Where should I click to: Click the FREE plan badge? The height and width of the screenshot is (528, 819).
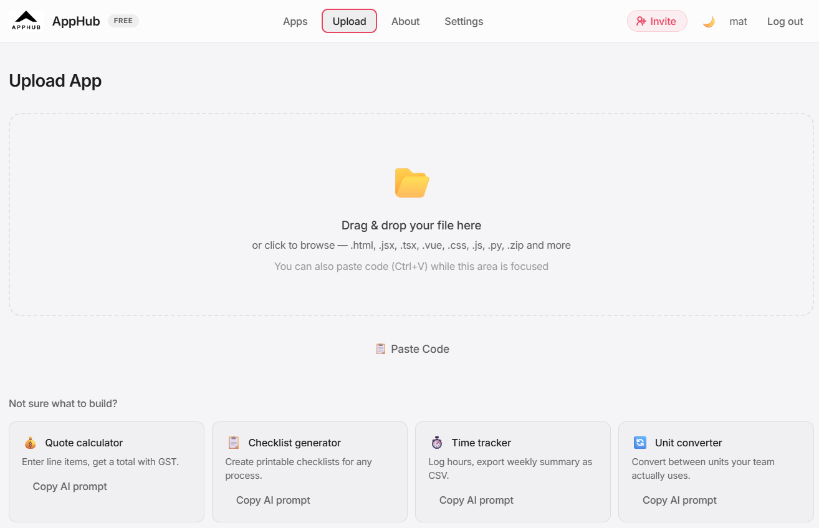pos(123,21)
